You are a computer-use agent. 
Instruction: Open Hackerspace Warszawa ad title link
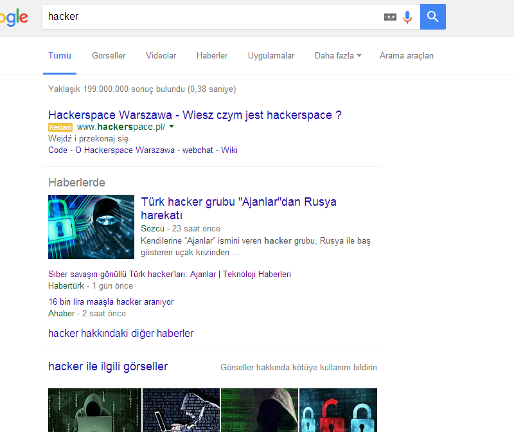195,115
